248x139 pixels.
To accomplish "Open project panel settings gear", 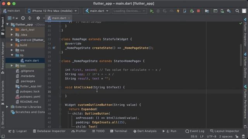I will [x=38, y=18].
